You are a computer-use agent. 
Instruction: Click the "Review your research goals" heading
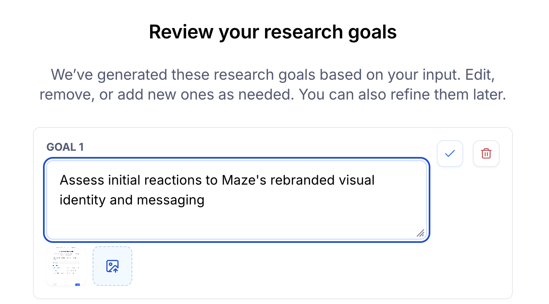tap(273, 32)
